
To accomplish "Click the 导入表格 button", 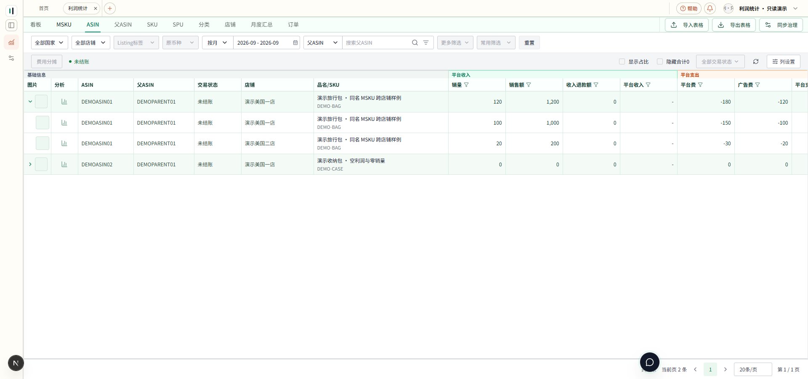I will coord(687,25).
